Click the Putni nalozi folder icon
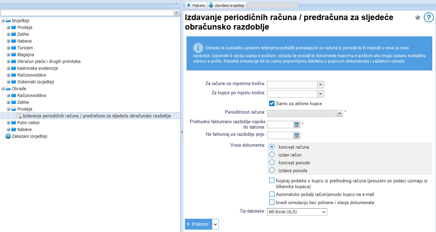 tap(14, 123)
